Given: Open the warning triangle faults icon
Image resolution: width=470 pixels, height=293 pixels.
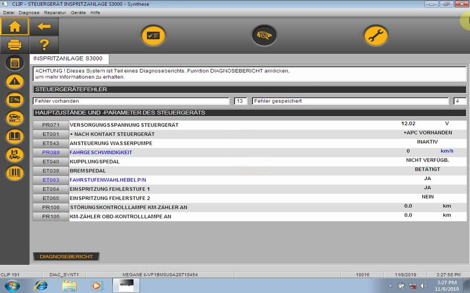Looking at the screenshot, I should click(x=15, y=81).
